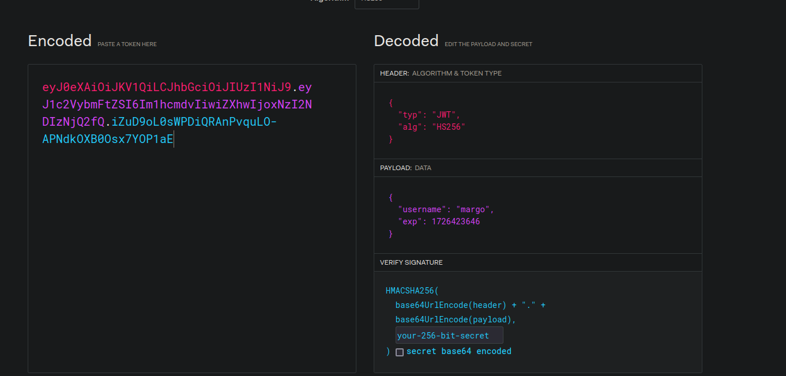Image resolution: width=786 pixels, height=376 pixels.
Task: Click the red header segment of the token
Action: [x=167, y=88]
